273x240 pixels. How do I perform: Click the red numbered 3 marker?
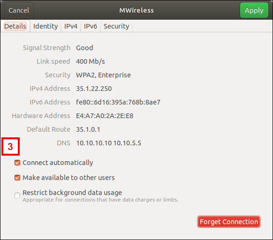click(10, 147)
